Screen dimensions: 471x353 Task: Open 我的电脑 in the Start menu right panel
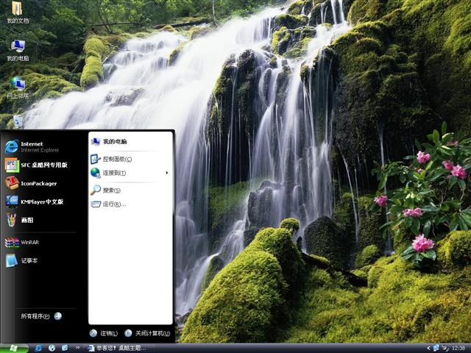tap(113, 141)
